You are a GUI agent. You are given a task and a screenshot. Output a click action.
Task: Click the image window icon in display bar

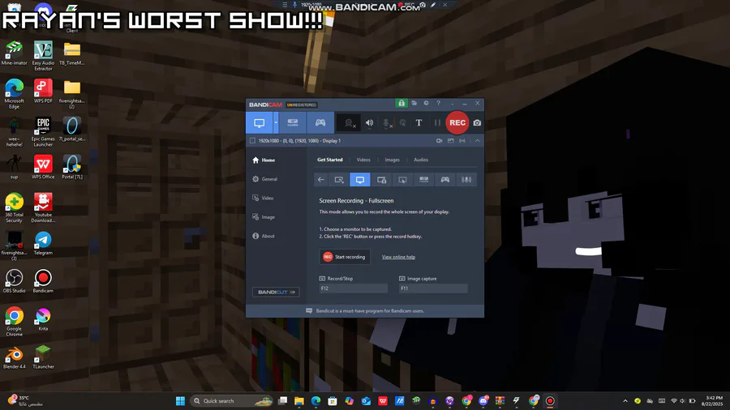pyautogui.click(x=451, y=140)
